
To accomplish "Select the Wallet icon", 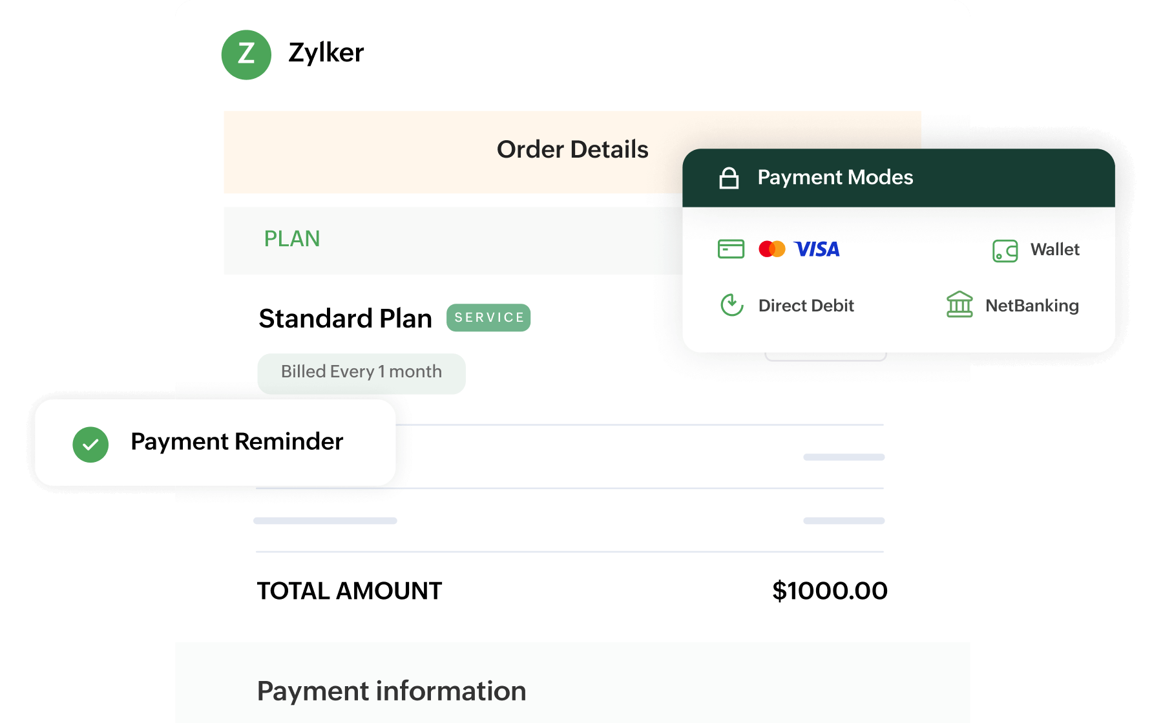I will pyautogui.click(x=1005, y=251).
